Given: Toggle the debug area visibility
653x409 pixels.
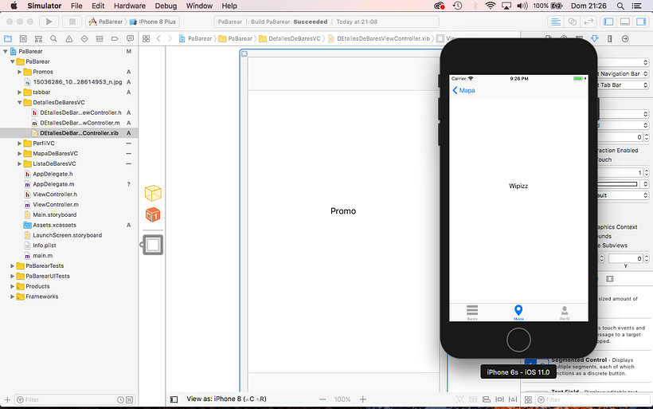Looking at the screenshot, I should click(624, 22).
